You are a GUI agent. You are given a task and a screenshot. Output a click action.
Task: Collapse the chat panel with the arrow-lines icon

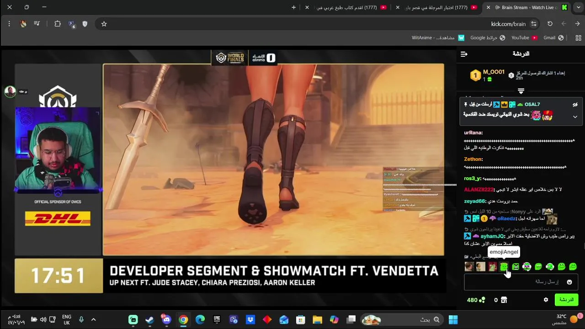point(464,54)
